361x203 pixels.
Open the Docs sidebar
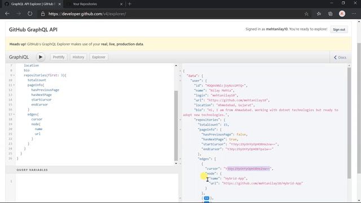pyautogui.click(x=340, y=58)
